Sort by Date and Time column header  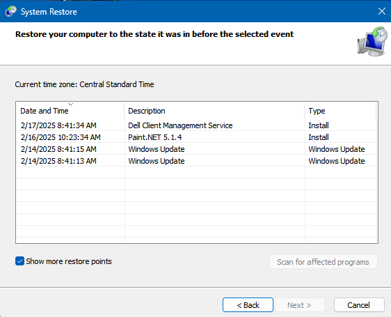point(70,111)
